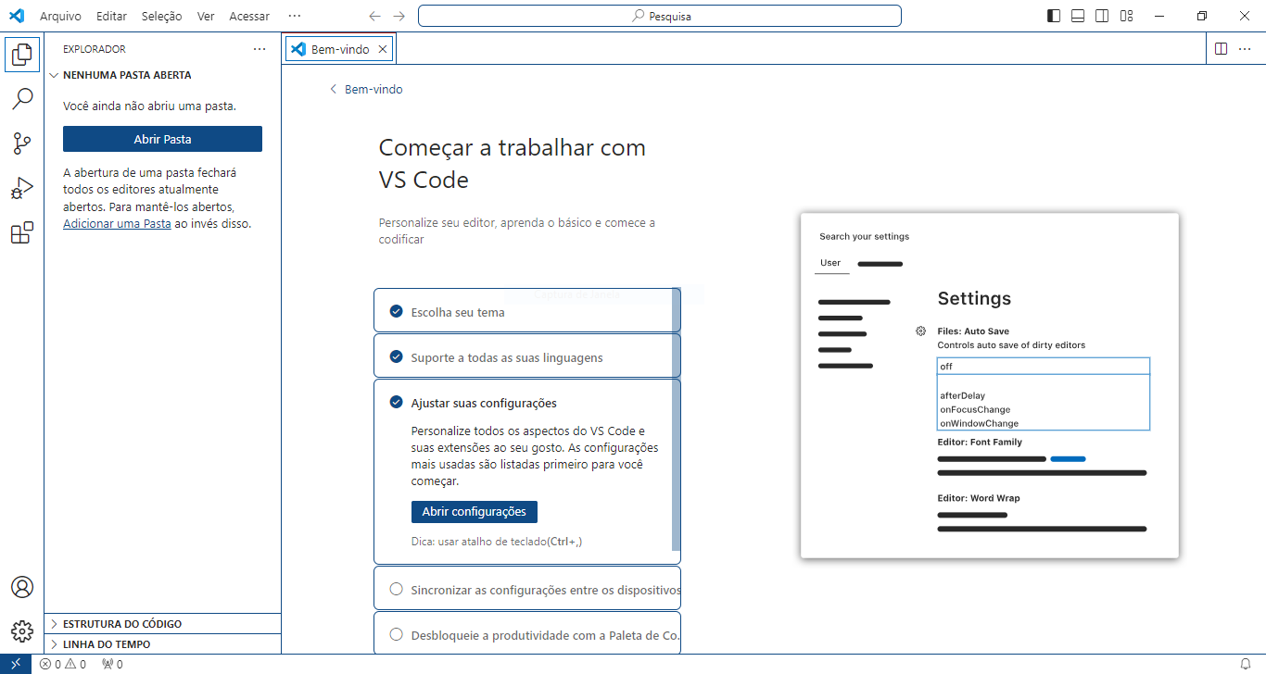Open the remote window status icon
Image resolution: width=1266 pixels, height=674 pixels.
pyautogui.click(x=16, y=664)
